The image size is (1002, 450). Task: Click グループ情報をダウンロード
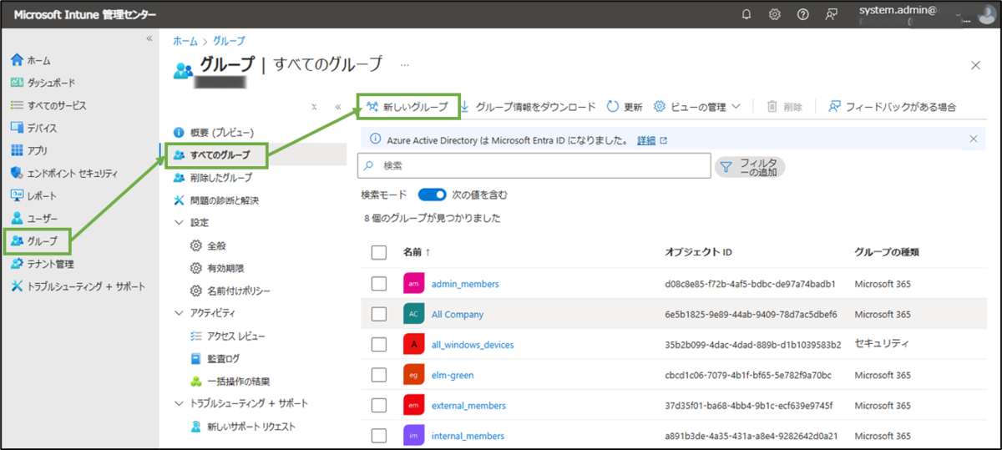point(528,107)
